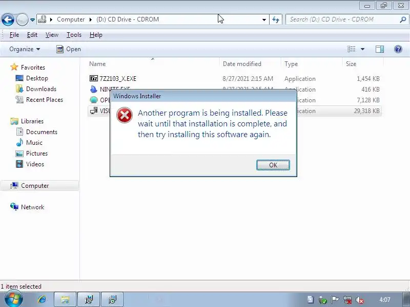Click the Action Center flag icon
410x307 pixels.
click(x=335, y=300)
